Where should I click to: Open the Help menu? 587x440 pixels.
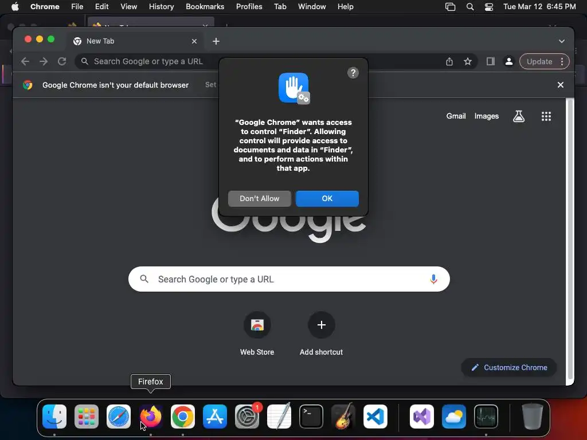[x=345, y=7]
